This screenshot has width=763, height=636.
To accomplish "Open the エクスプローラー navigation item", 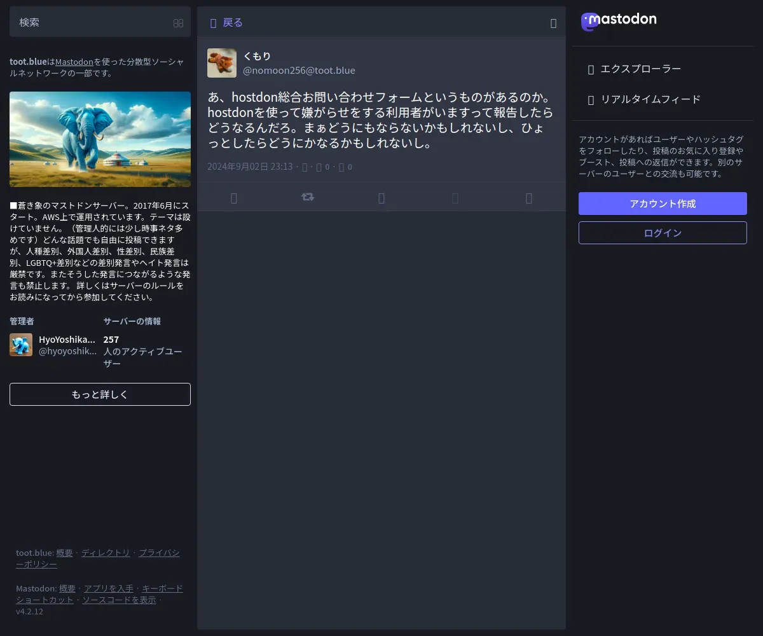I will pyautogui.click(x=663, y=69).
